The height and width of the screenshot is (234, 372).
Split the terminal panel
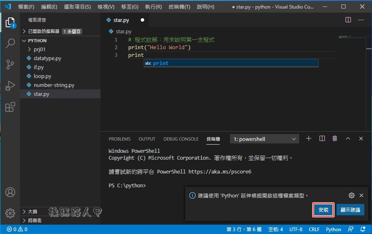click(x=322, y=139)
